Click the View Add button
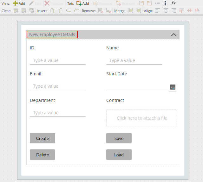203x182 pixels. click(x=19, y=3)
